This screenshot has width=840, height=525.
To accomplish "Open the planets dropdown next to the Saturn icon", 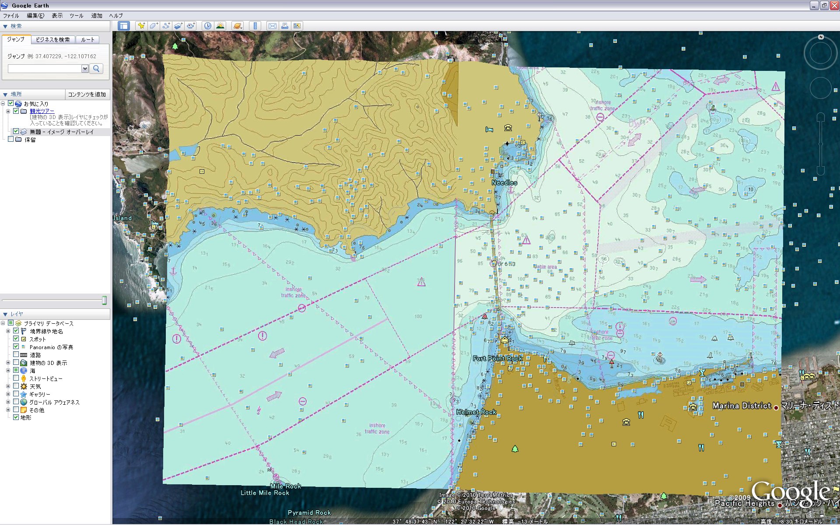I will tap(242, 28).
